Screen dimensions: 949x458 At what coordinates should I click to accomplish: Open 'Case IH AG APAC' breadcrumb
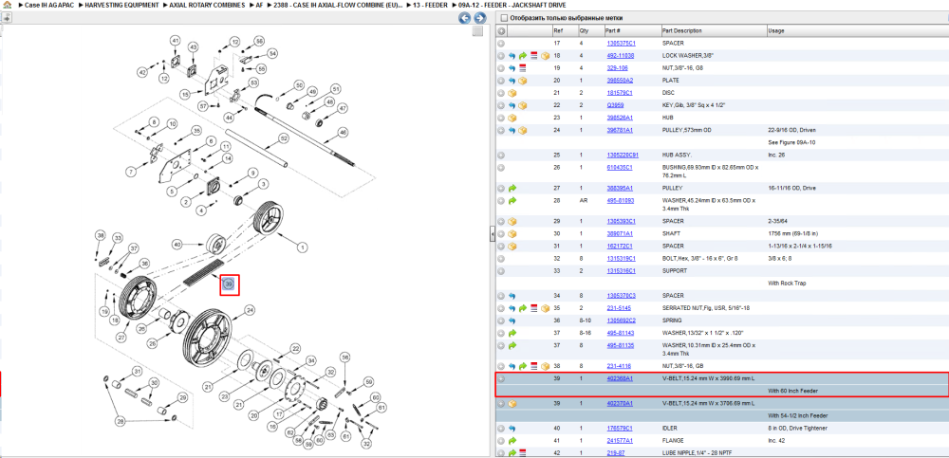click(x=47, y=5)
